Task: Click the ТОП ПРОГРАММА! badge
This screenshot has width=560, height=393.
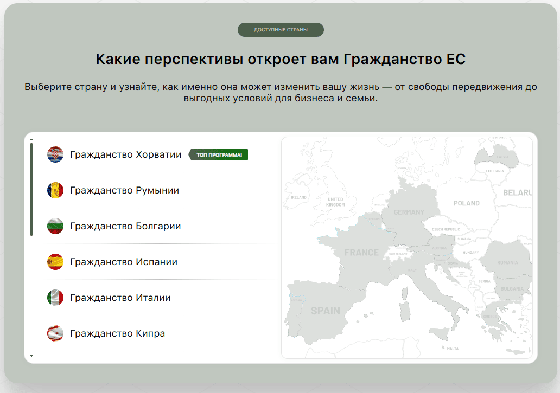Action: pyautogui.click(x=219, y=155)
